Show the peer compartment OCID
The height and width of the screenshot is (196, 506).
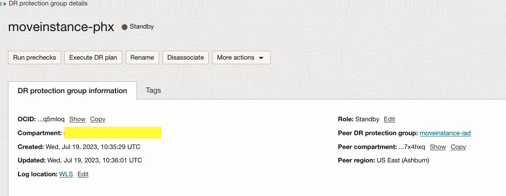[x=438, y=147]
